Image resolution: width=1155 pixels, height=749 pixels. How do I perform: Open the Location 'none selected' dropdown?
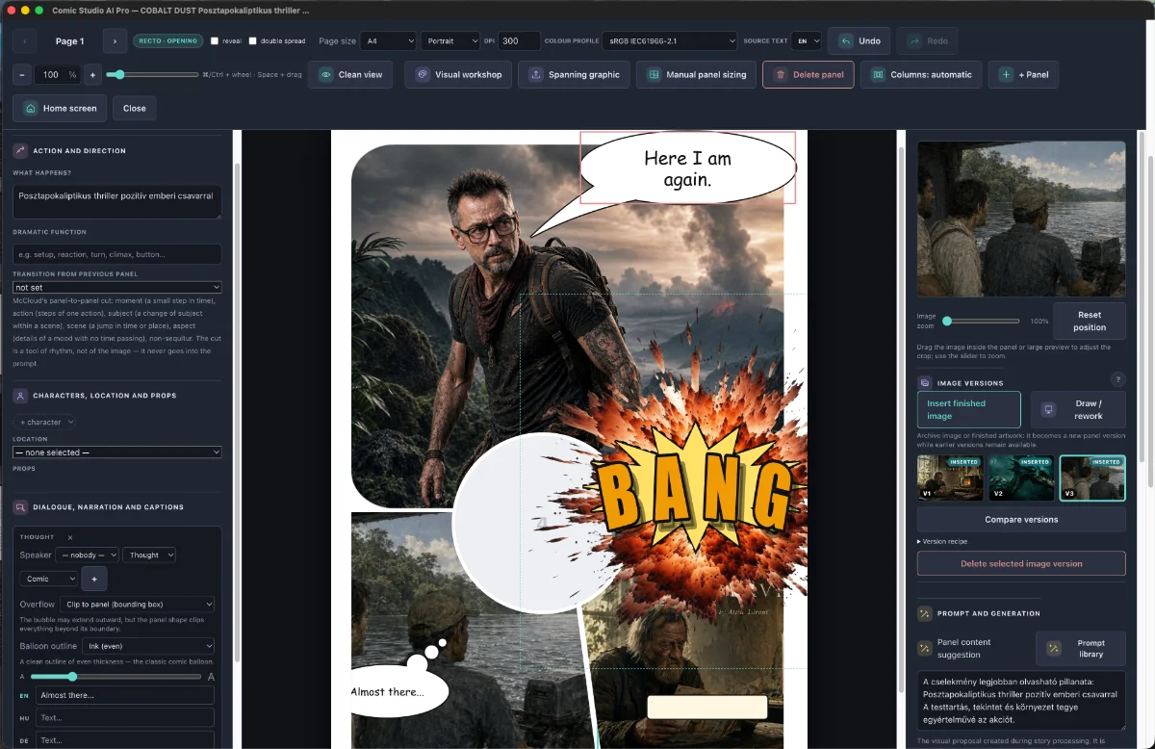click(117, 452)
